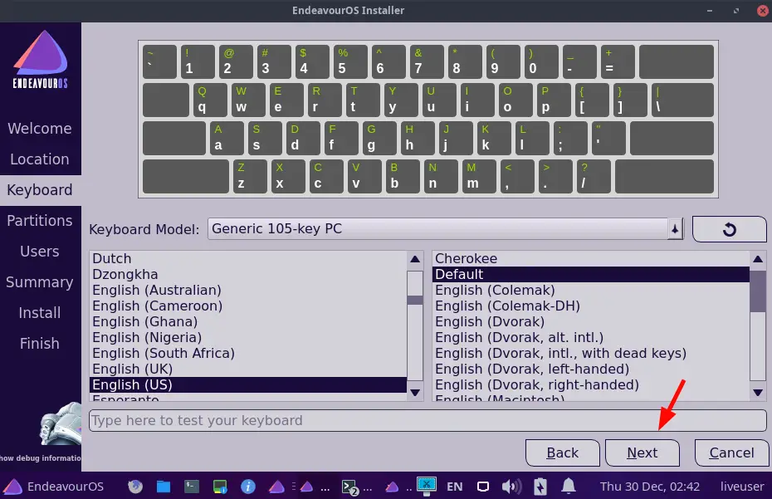Select English (US) layout
The width and height of the screenshot is (772, 499).
248,384
